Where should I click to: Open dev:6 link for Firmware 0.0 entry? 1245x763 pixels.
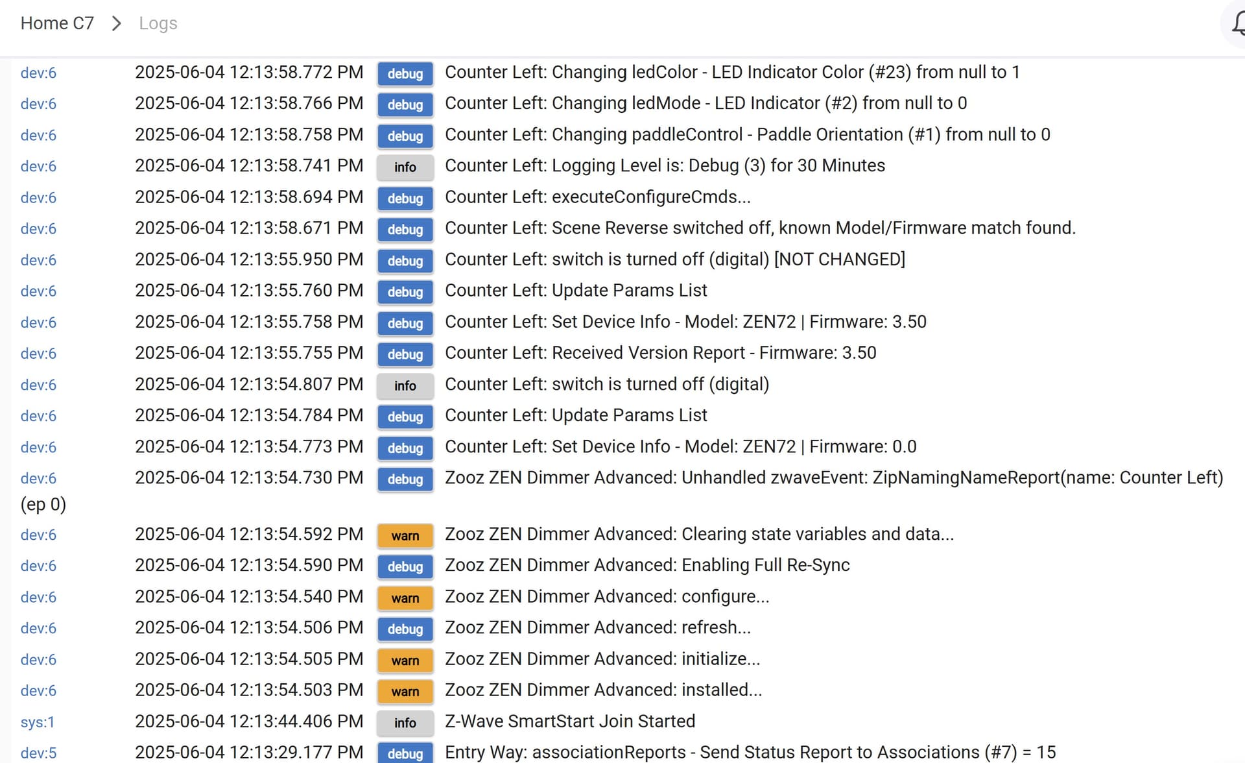click(x=38, y=447)
